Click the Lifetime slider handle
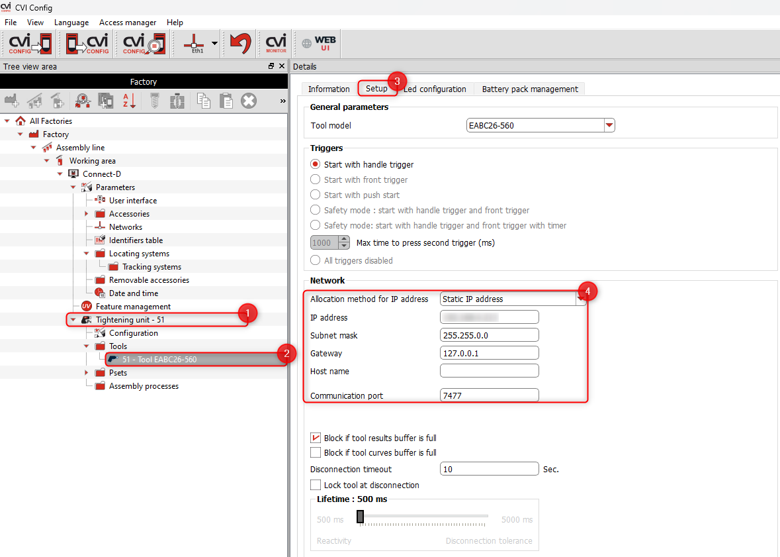This screenshot has height=557, width=780. 360,517
